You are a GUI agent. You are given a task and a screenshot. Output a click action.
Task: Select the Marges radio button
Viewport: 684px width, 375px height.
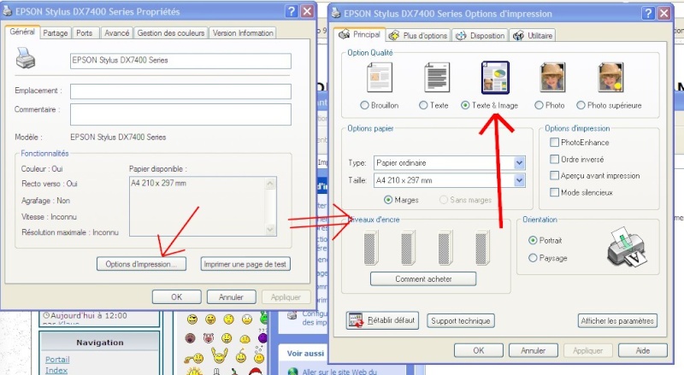[x=388, y=200]
